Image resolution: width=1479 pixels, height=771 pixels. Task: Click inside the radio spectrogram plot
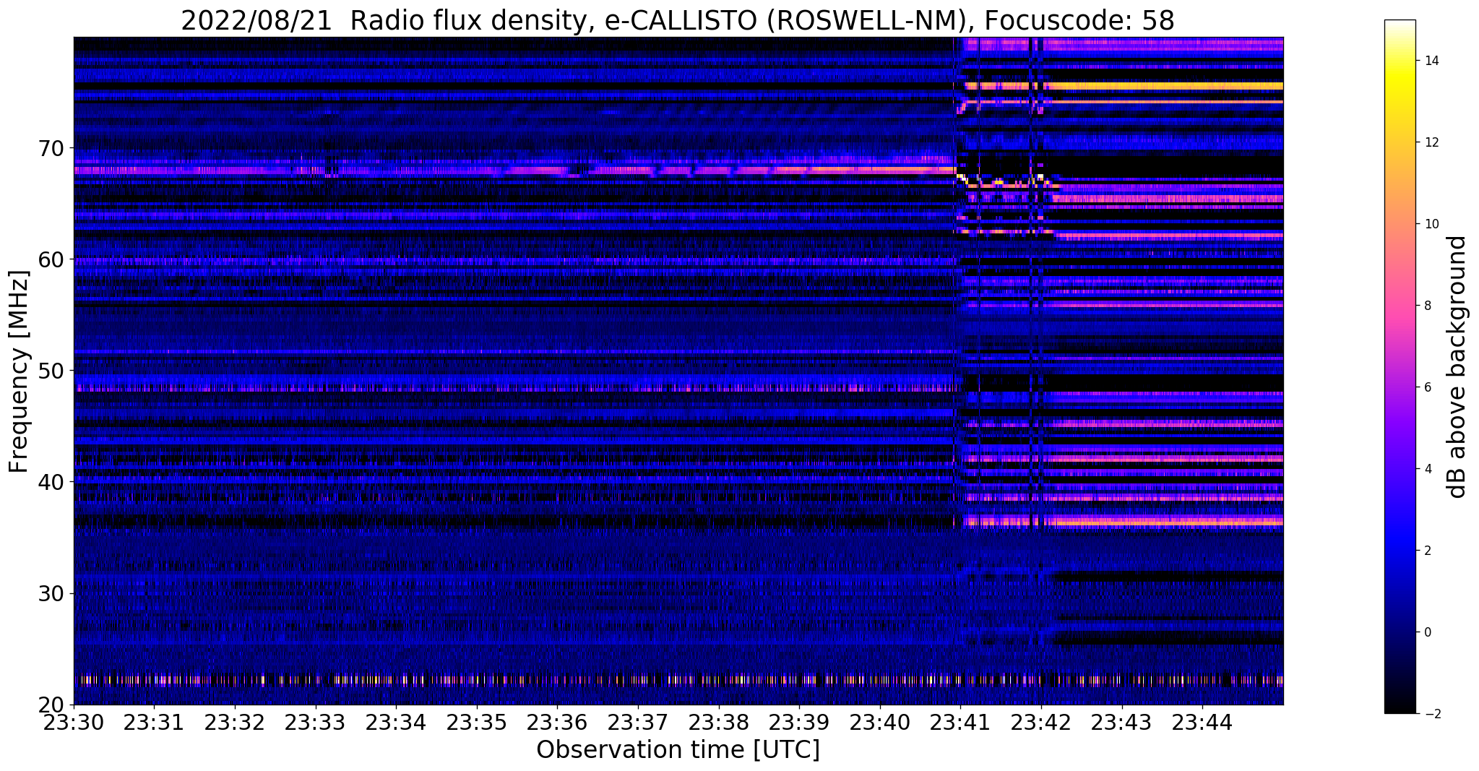678,371
